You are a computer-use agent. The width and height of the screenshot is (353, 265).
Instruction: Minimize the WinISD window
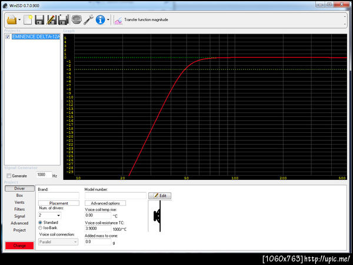coord(320,4)
